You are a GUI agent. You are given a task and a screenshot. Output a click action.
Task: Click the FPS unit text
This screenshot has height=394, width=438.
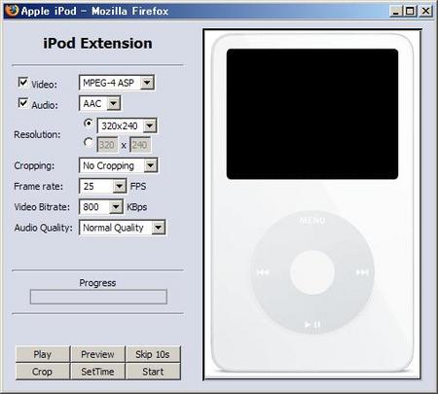138,187
